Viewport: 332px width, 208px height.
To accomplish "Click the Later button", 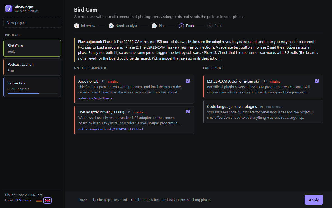I will click(82, 200).
